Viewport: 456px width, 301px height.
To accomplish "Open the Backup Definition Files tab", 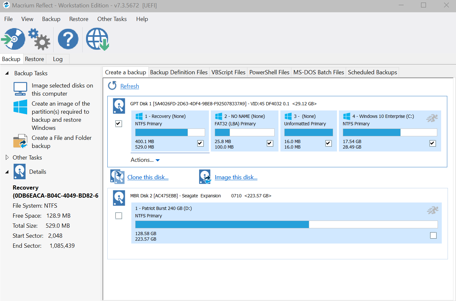I will coord(179,72).
